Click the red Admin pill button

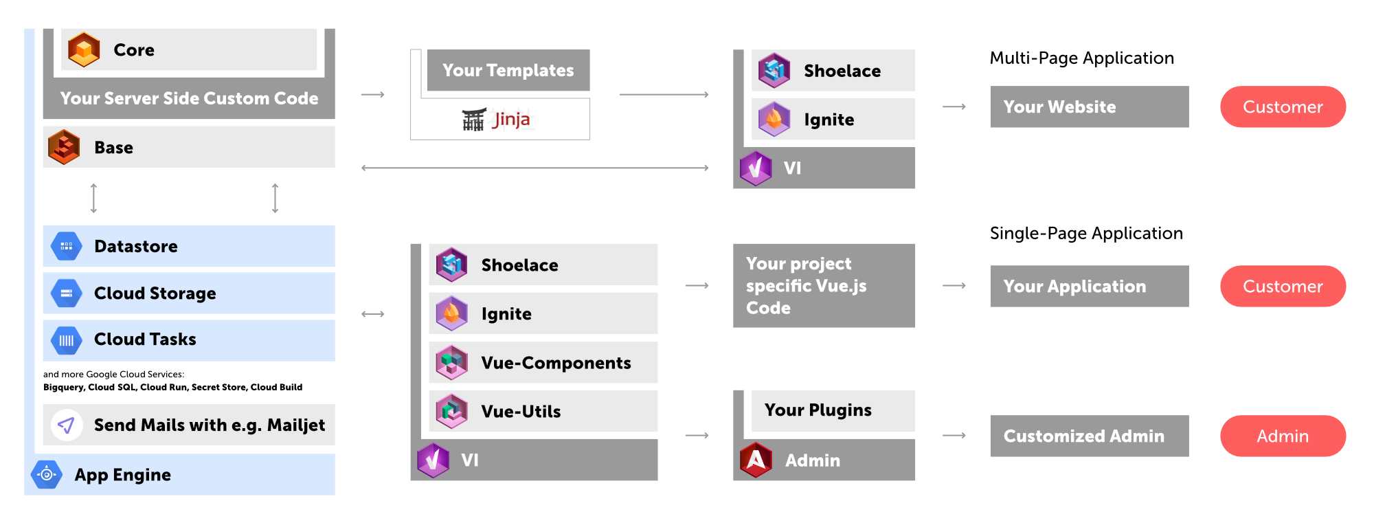point(1283,436)
